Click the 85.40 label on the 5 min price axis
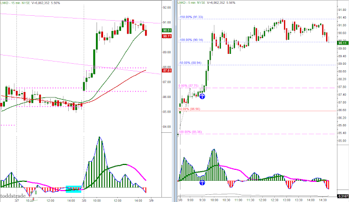 342,133
